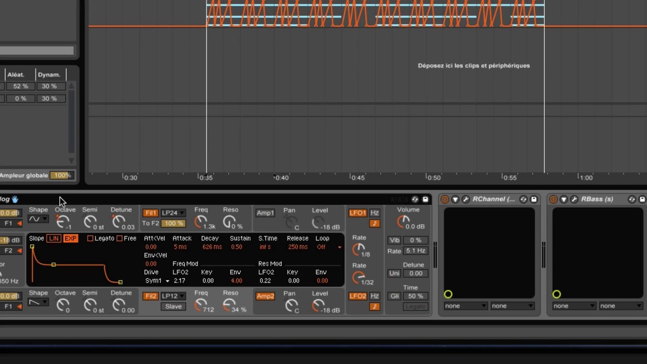Image resolution: width=647 pixels, height=364 pixels.
Task: Open RChannel first none dropdown
Action: click(466, 306)
